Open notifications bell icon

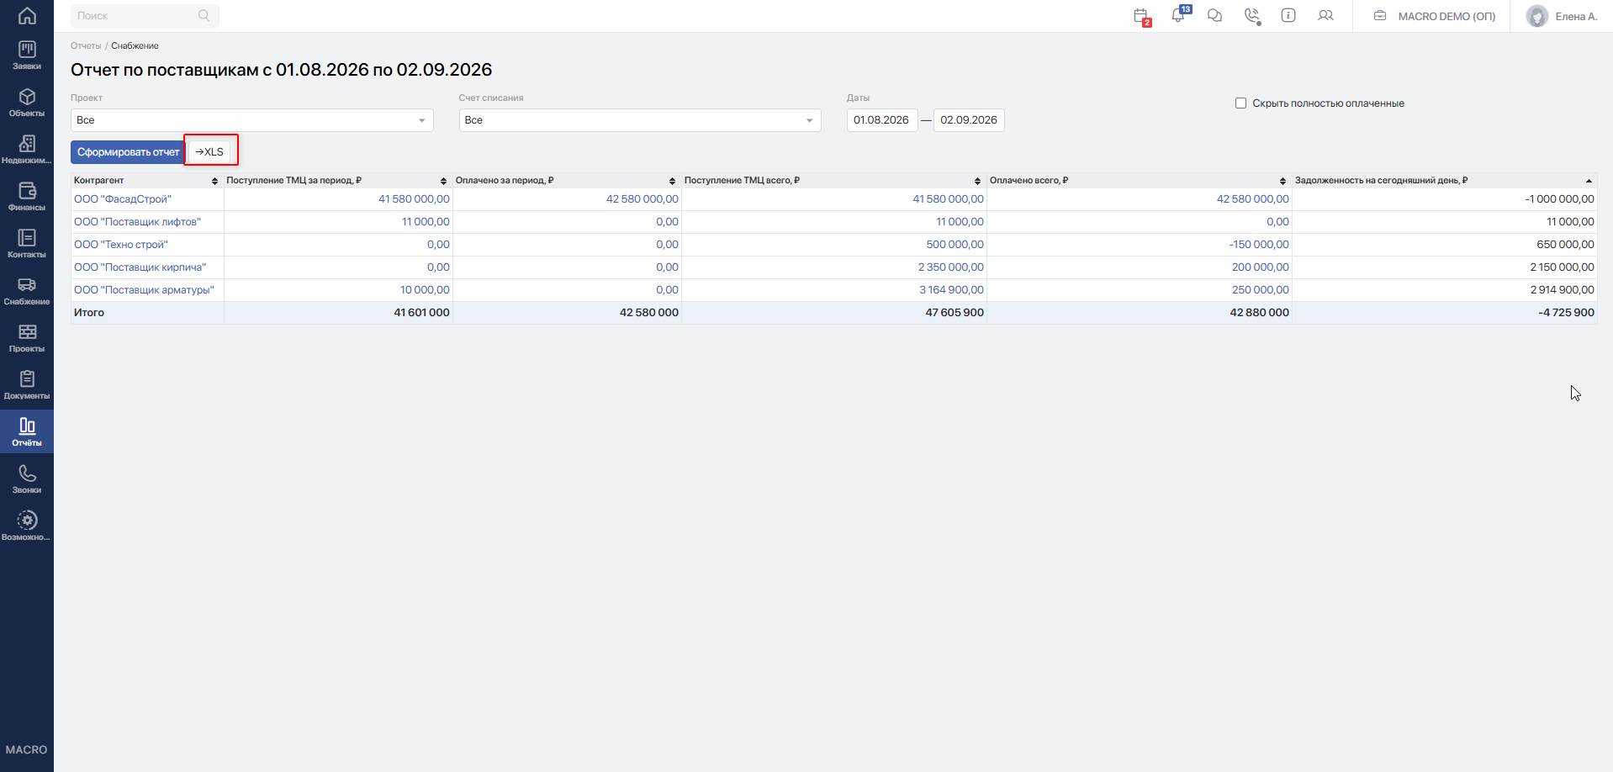coord(1179,15)
